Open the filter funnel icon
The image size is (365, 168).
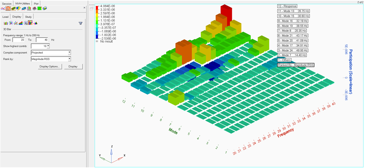point(81,23)
